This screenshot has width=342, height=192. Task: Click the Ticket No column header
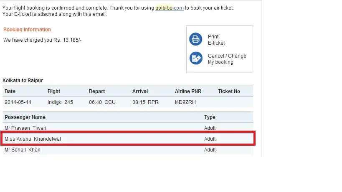tap(229, 91)
